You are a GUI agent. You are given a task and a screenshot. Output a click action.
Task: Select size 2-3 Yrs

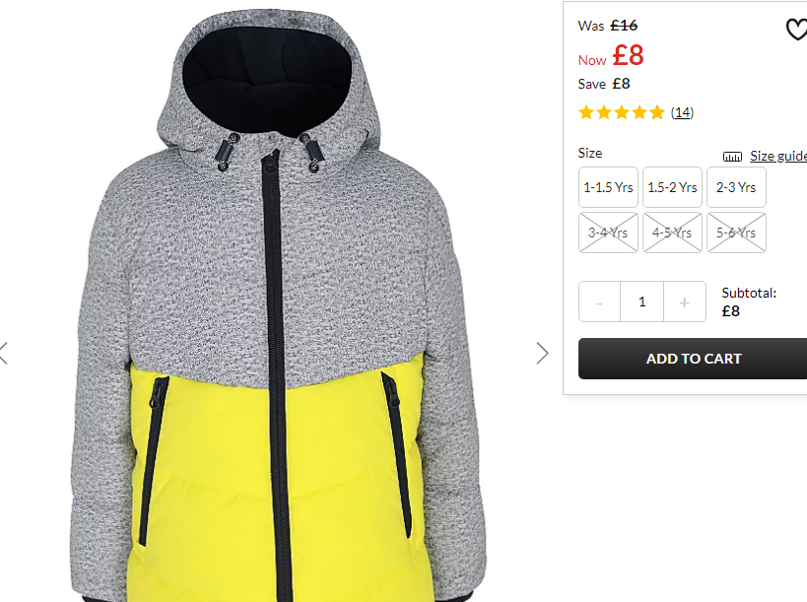(736, 187)
